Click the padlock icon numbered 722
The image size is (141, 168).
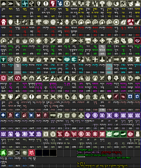tap(74, 4)
